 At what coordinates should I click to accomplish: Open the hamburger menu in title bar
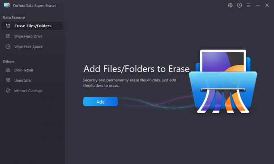248,5
